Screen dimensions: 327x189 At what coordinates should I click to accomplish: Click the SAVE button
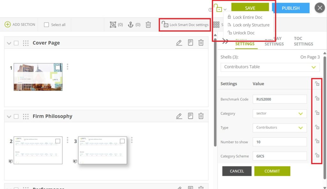pyautogui.click(x=250, y=8)
